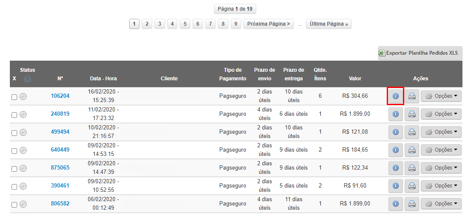Tick the checkbox for order 806582
474x214 pixels.
14,205
